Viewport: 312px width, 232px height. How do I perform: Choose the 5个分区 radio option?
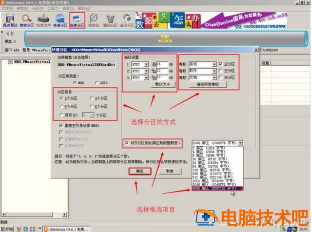pos(61,107)
